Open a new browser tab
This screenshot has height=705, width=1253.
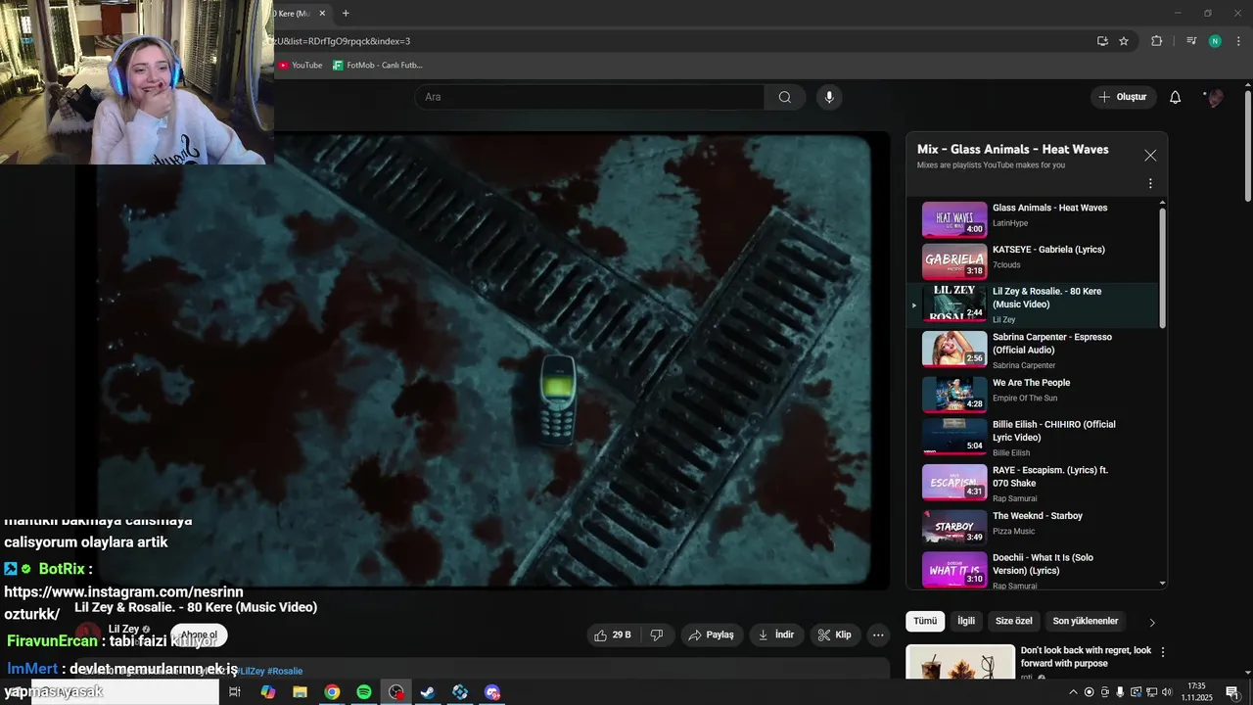[346, 14]
